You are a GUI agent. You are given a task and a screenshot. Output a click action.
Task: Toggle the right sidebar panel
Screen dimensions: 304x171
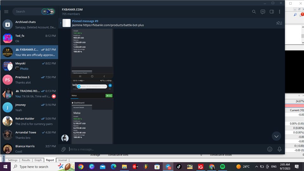(272, 12)
